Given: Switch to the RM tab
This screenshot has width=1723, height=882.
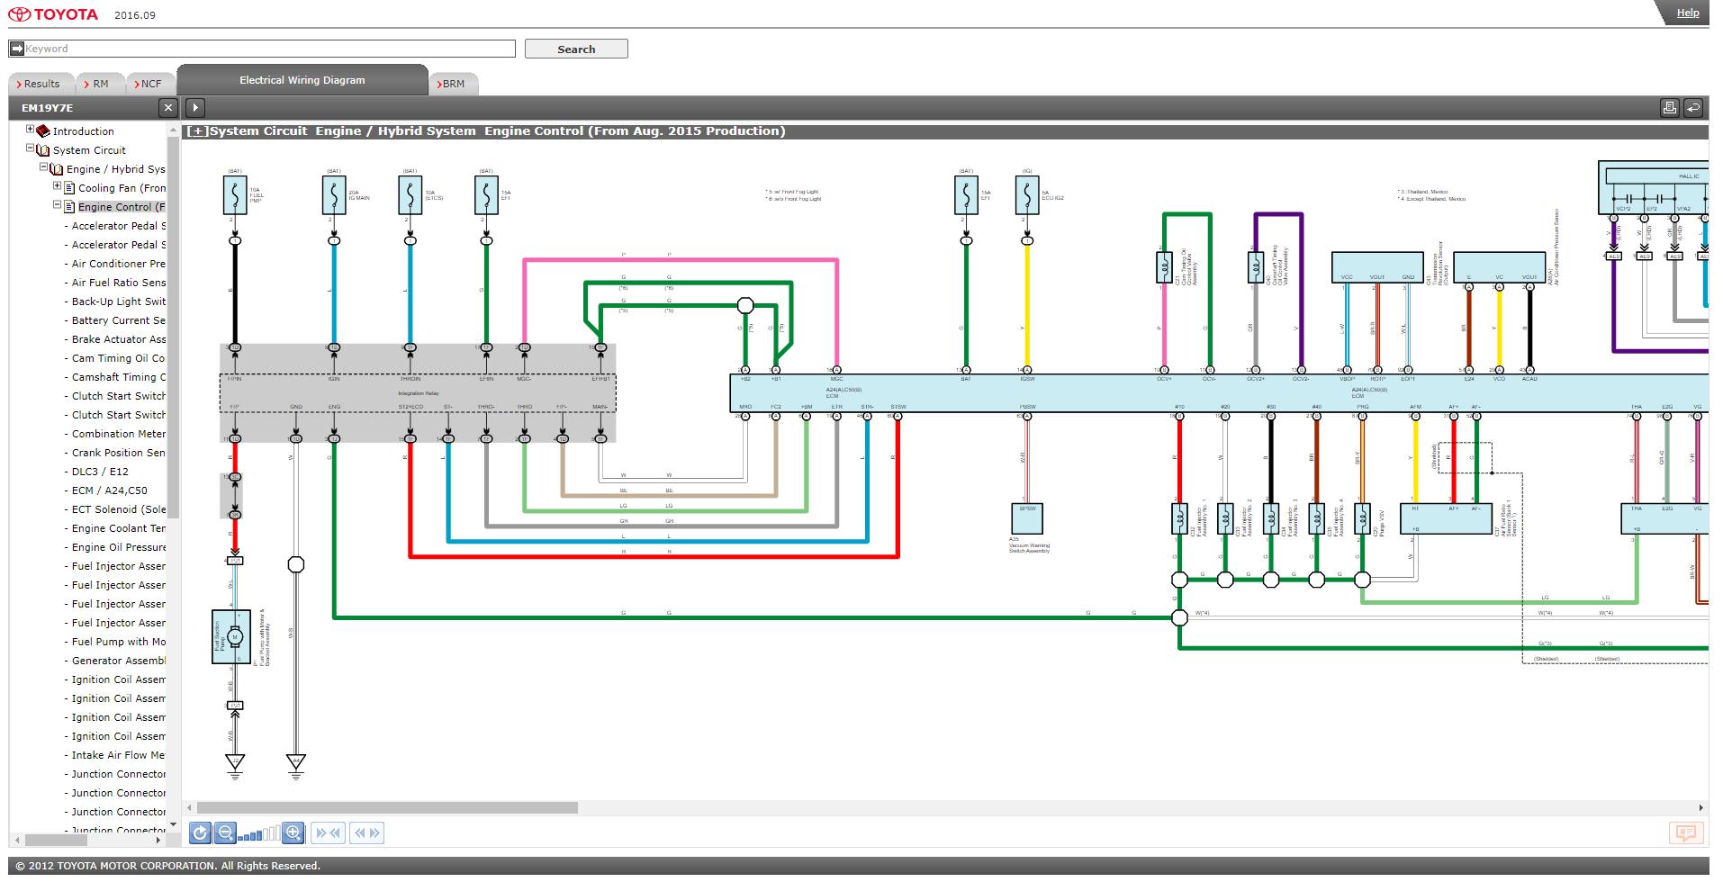Looking at the screenshot, I should coord(100,84).
